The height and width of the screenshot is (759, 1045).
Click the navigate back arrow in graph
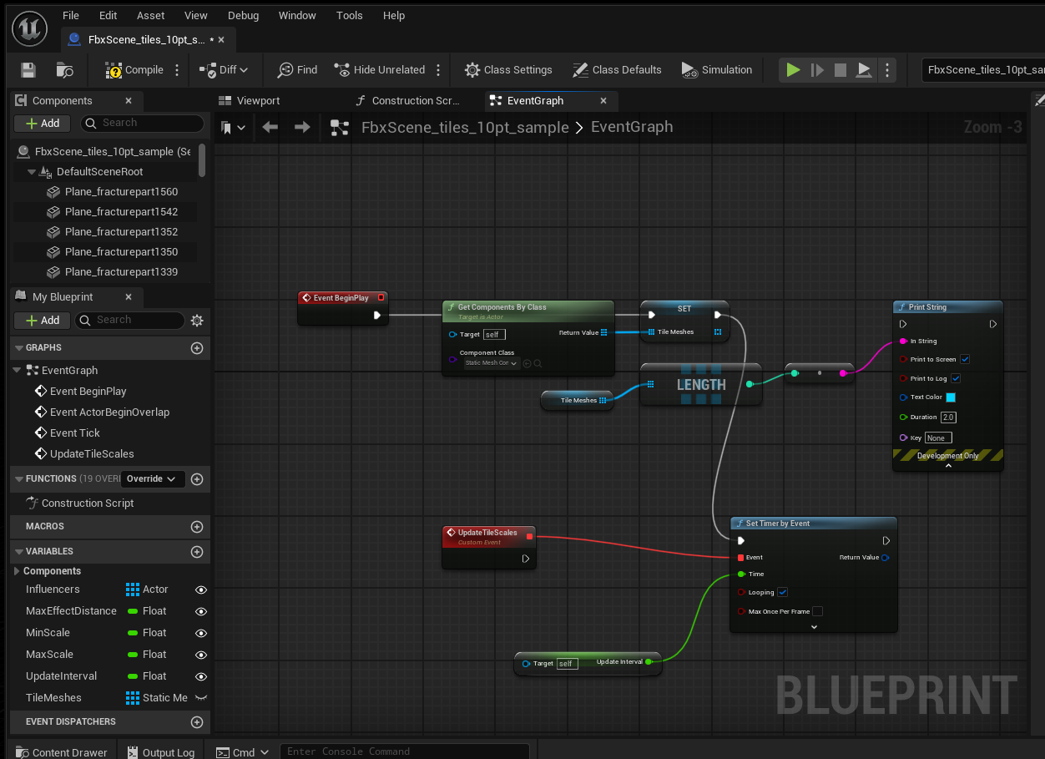[270, 127]
